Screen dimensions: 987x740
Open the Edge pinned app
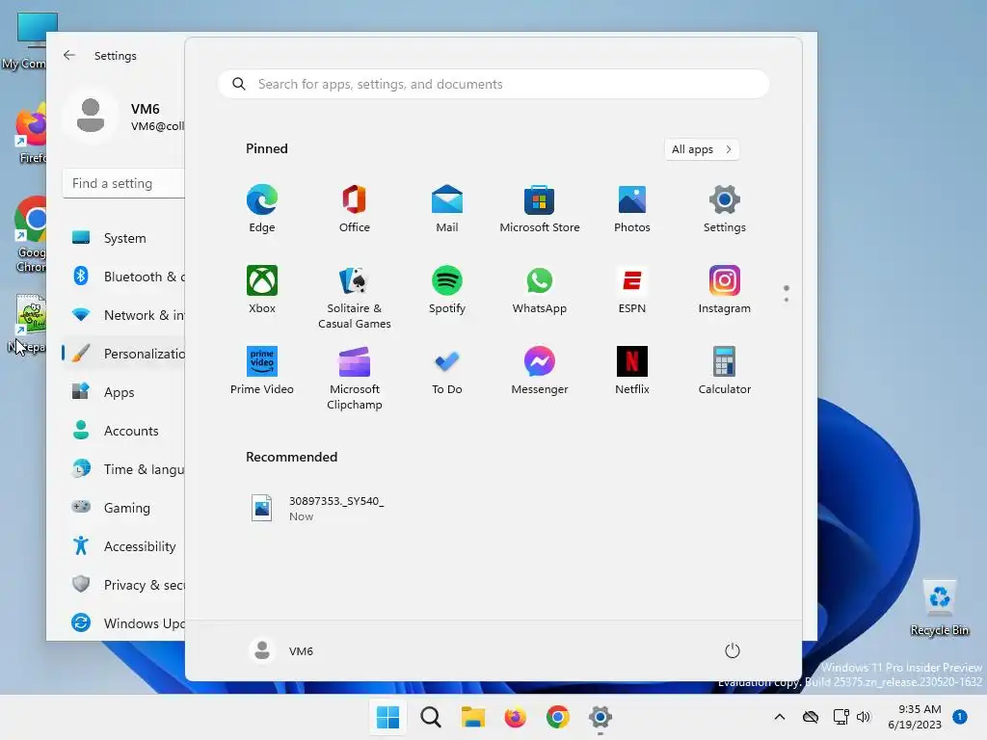[x=262, y=209]
